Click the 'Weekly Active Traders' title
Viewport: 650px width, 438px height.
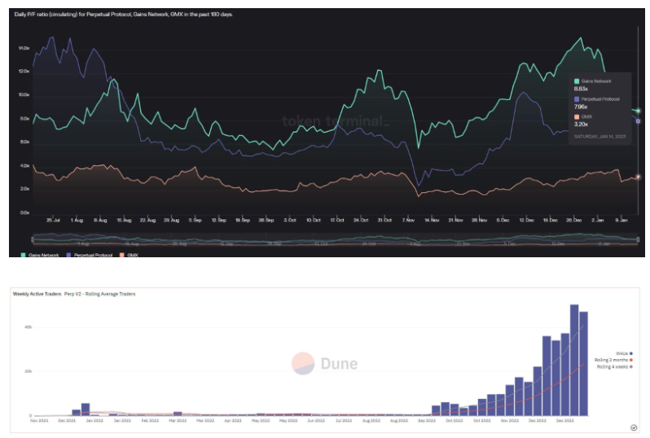click(37, 294)
